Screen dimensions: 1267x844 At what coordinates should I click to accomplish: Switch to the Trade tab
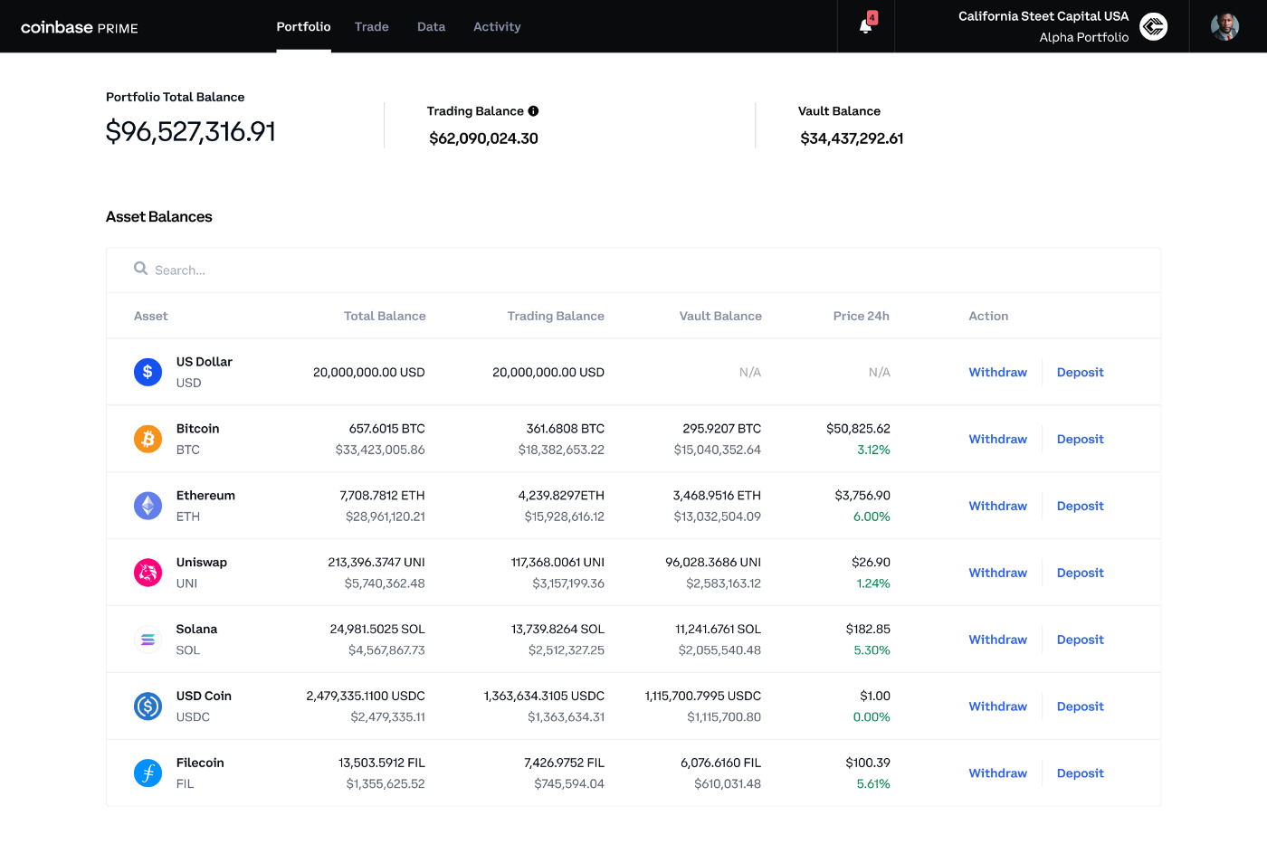point(371,26)
